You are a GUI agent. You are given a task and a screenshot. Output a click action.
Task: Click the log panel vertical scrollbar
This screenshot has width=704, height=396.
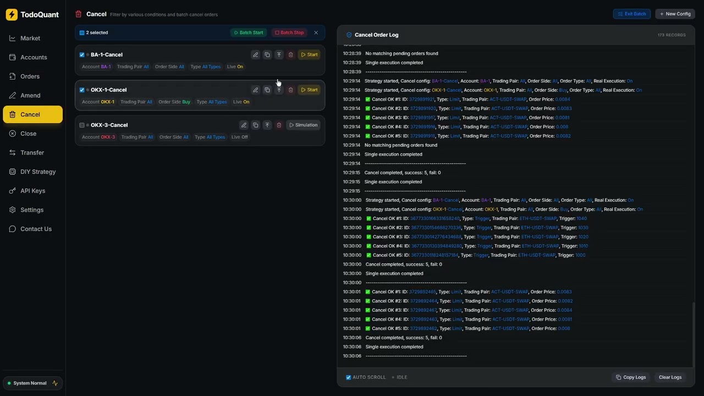pos(693,334)
